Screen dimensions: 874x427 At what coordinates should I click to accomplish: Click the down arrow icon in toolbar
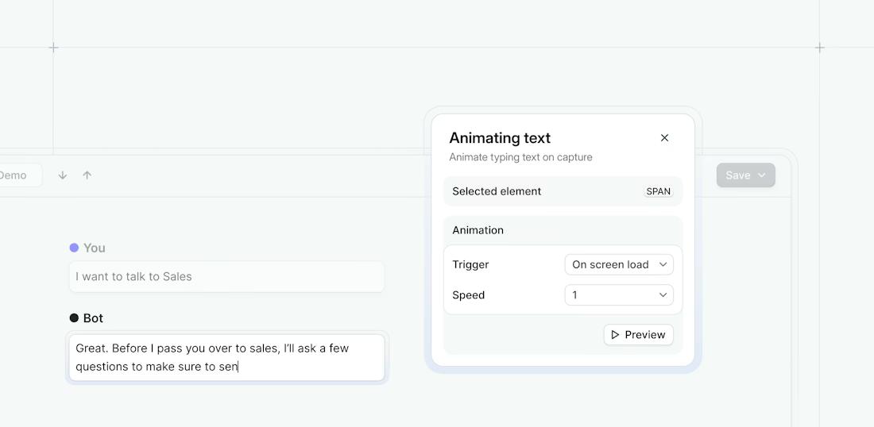pyautogui.click(x=63, y=175)
